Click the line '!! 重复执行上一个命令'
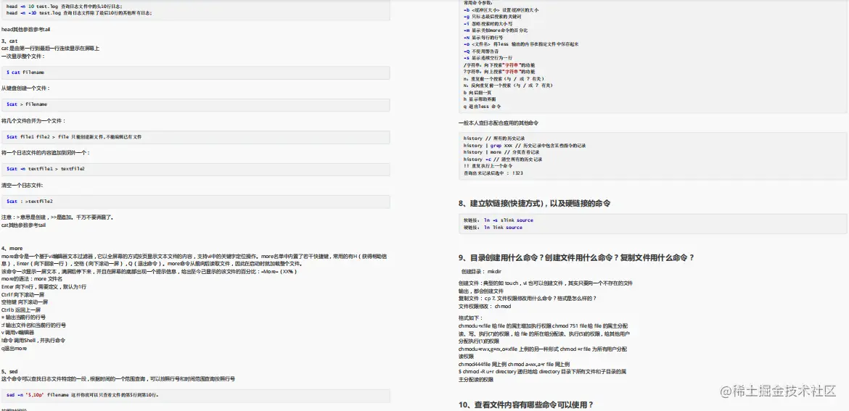 (488, 167)
